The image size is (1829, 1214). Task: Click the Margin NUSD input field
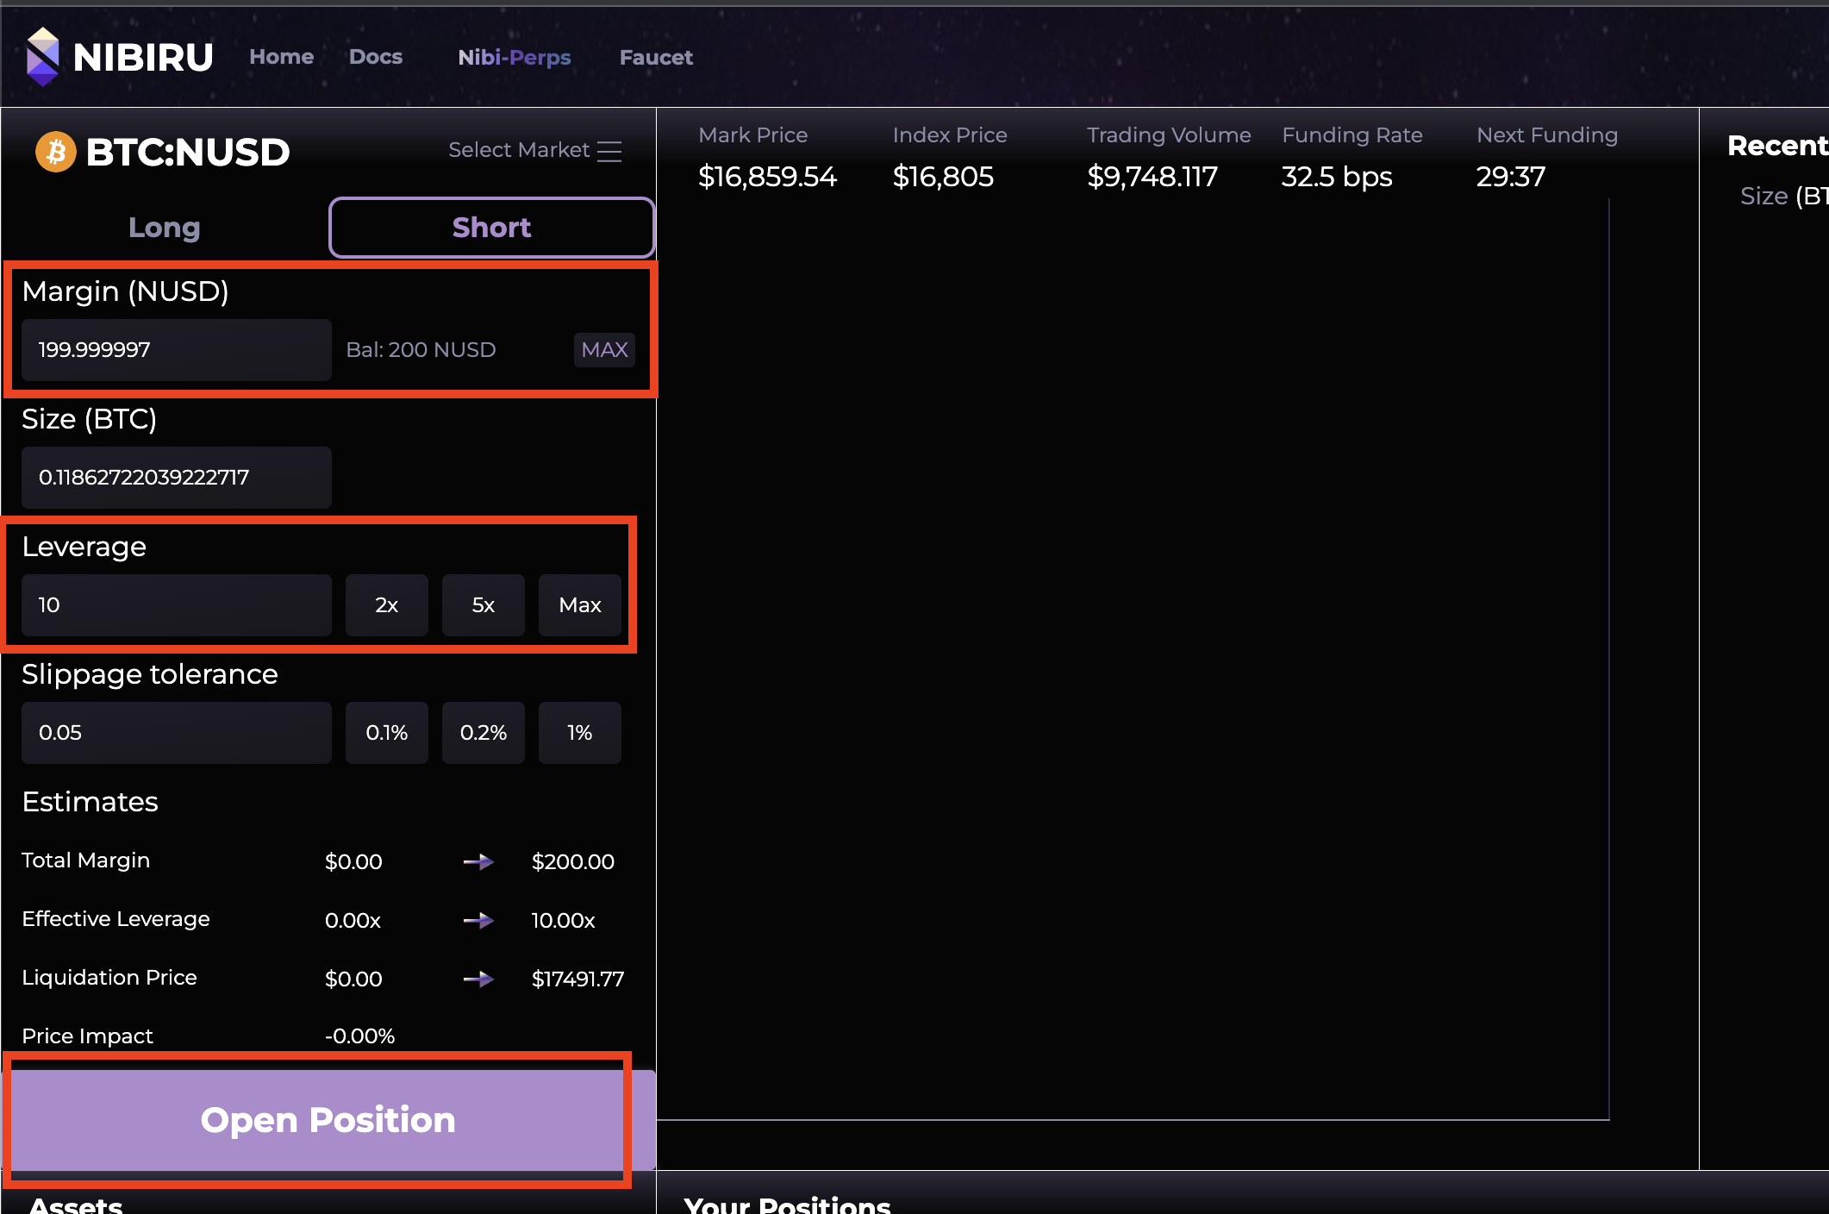176,350
